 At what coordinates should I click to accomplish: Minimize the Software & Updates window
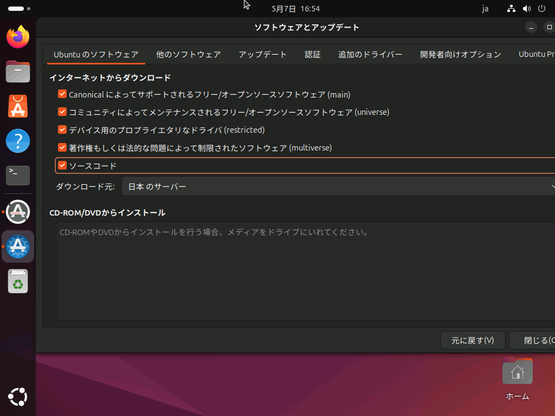pyautogui.click(x=531, y=27)
